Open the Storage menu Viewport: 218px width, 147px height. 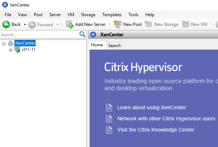coord(88,15)
